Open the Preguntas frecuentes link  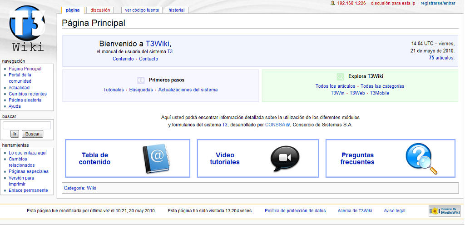357,159
